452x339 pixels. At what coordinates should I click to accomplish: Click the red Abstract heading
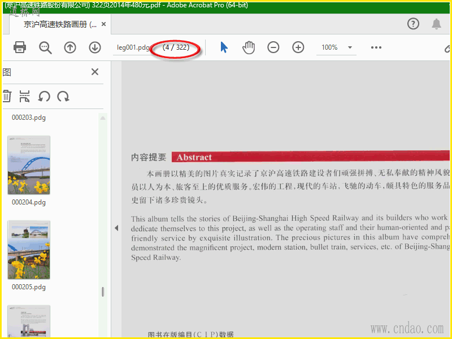tap(194, 158)
